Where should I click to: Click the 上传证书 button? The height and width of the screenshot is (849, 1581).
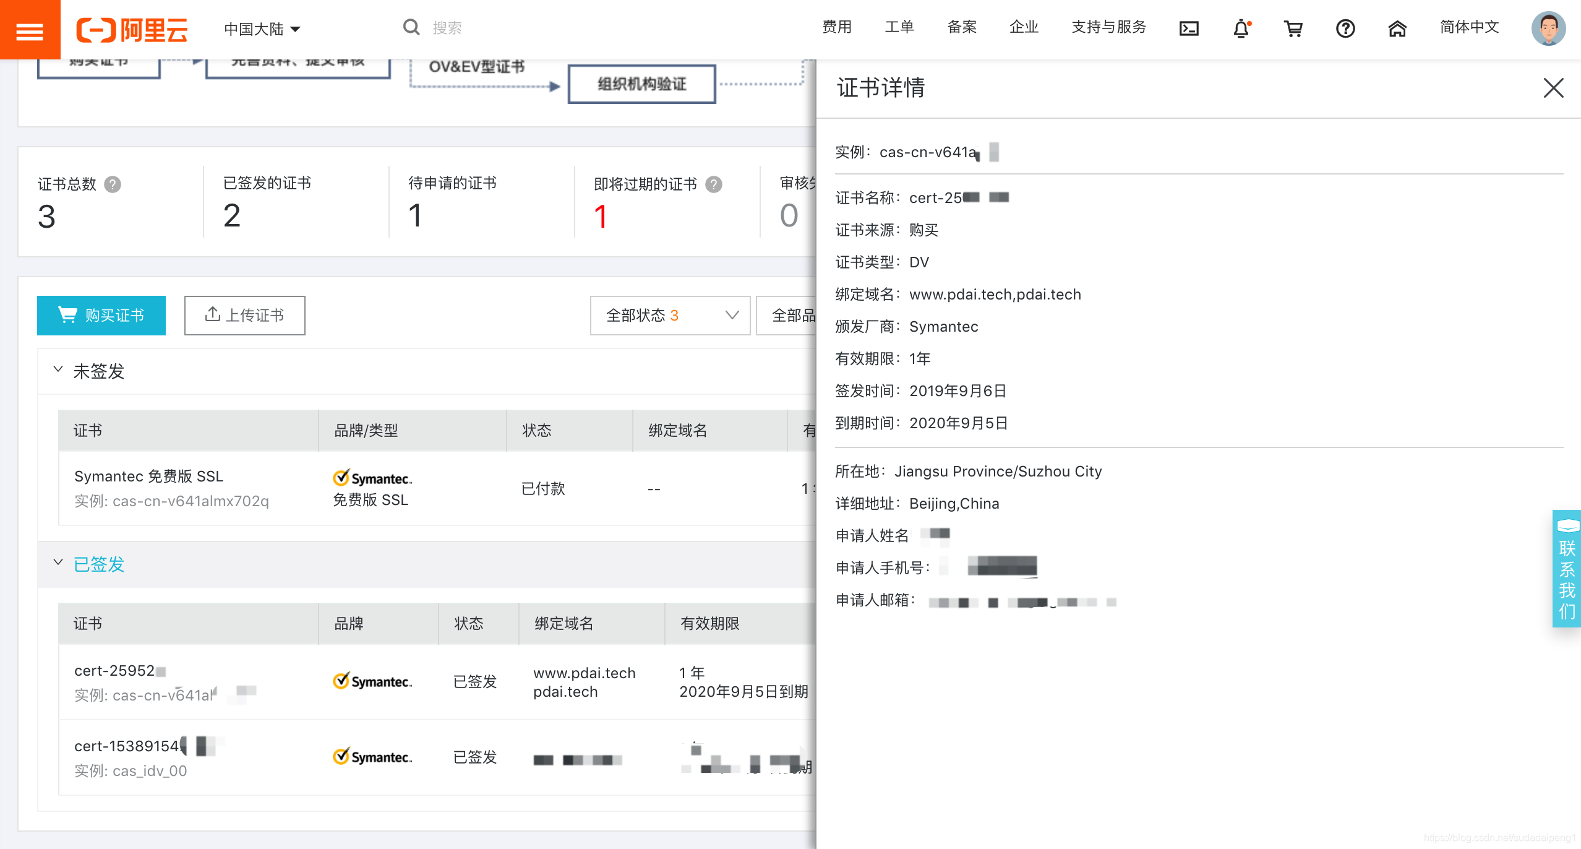[244, 315]
